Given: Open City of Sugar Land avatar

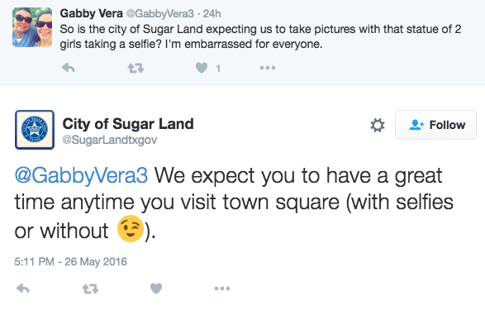Looking at the screenshot, I should pyautogui.click(x=35, y=130).
